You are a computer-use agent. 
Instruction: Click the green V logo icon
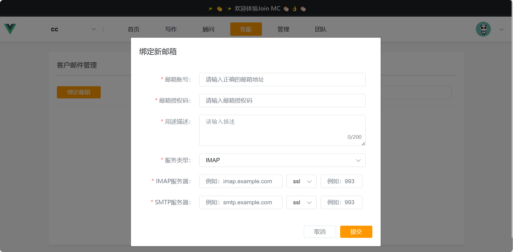click(10, 29)
